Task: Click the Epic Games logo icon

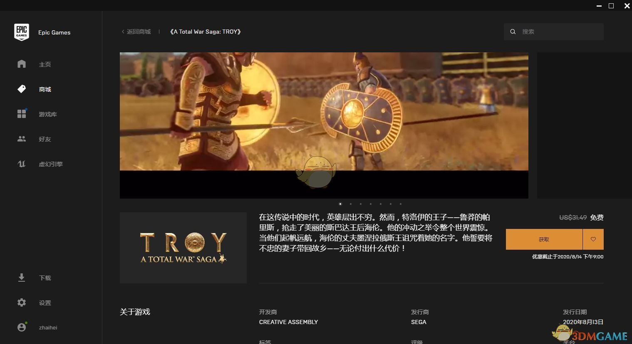Action: [22, 32]
